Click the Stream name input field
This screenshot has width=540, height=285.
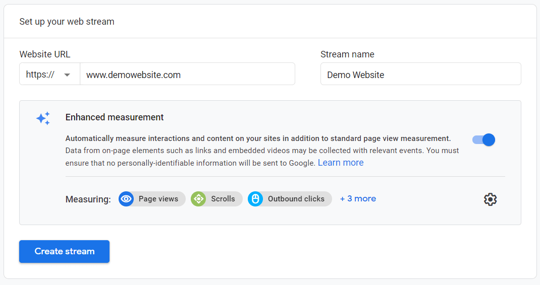pos(420,74)
